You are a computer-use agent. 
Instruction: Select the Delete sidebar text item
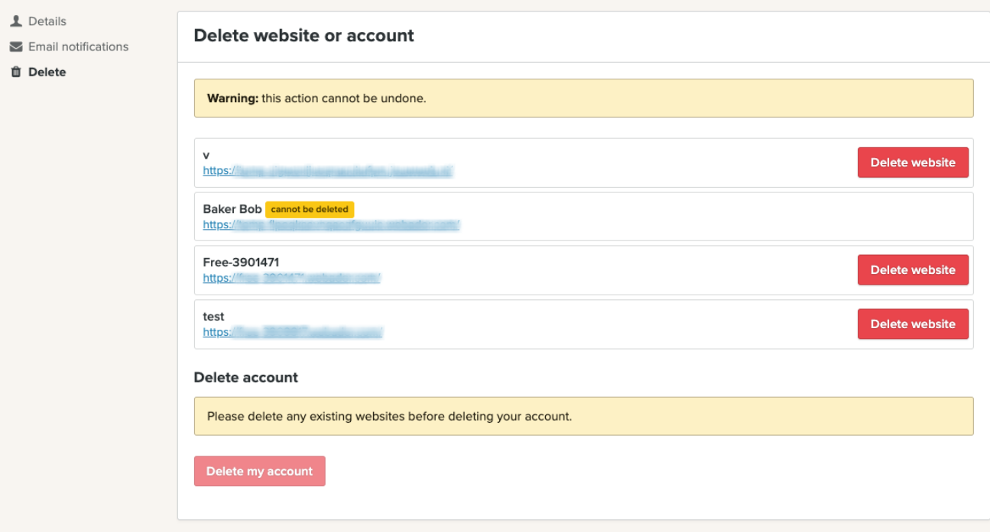[47, 72]
